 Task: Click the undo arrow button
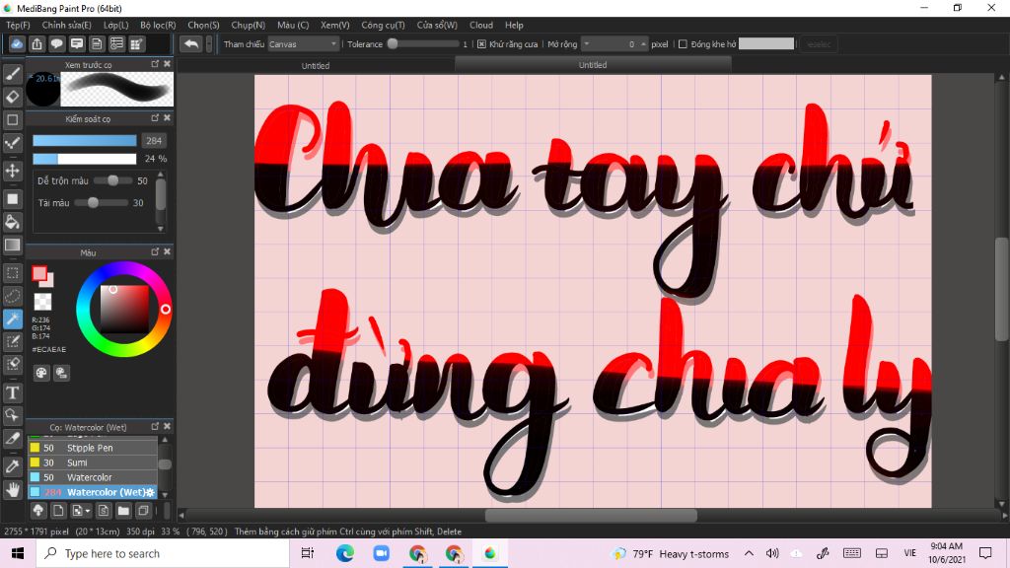191,43
